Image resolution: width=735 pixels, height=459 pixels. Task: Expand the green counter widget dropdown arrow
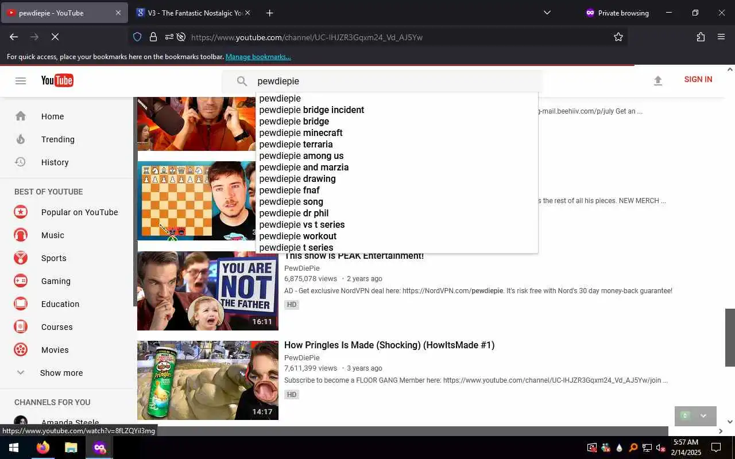click(x=703, y=416)
